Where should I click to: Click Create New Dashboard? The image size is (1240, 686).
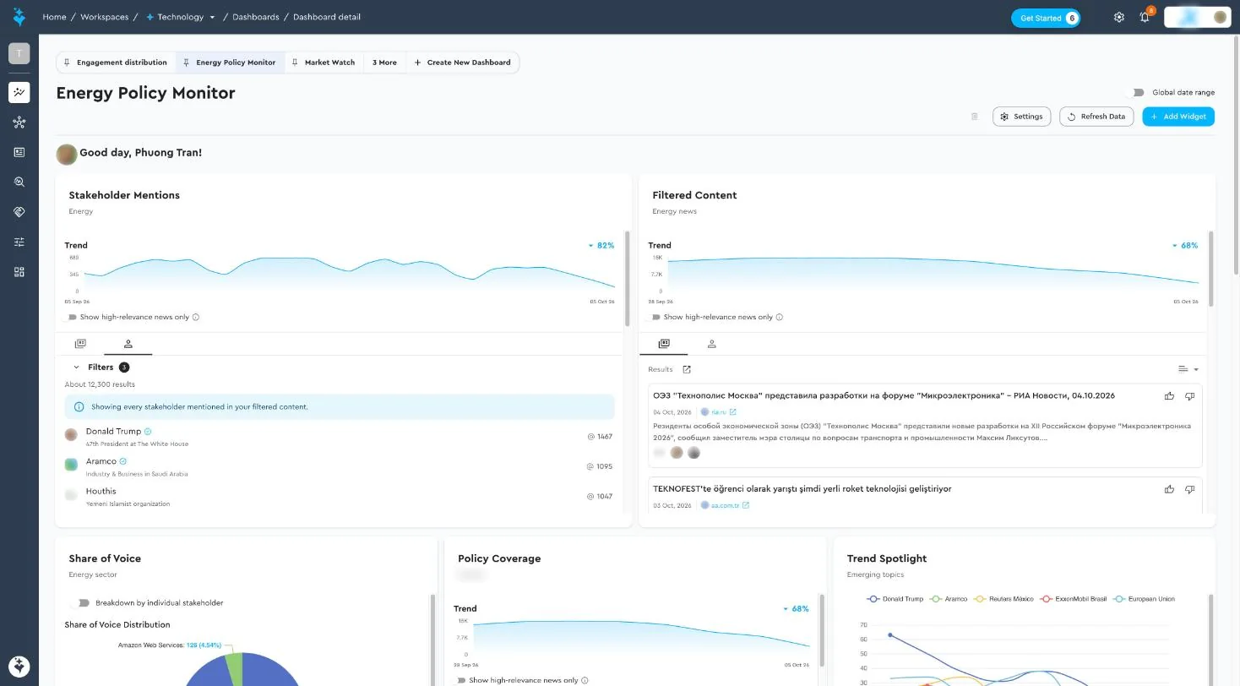(x=462, y=63)
